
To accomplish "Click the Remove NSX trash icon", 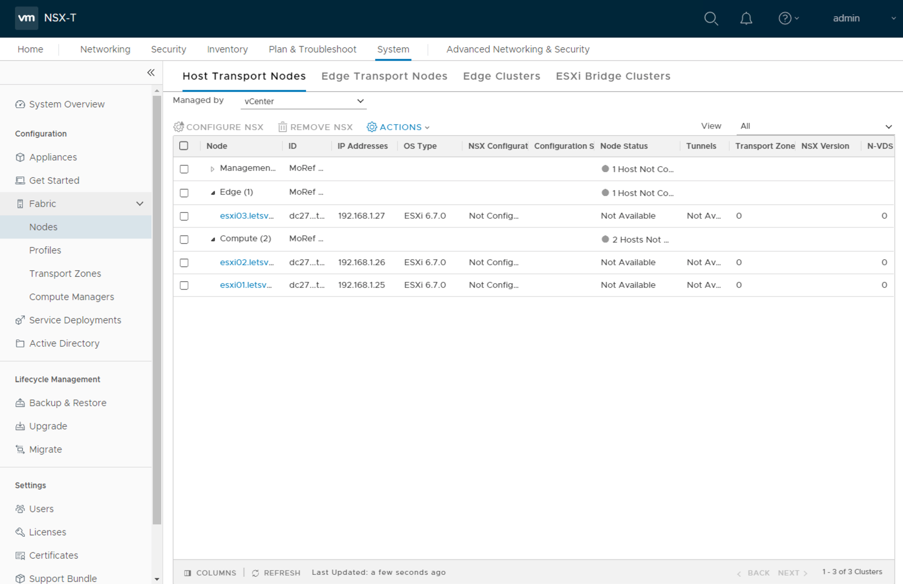I will coord(283,127).
